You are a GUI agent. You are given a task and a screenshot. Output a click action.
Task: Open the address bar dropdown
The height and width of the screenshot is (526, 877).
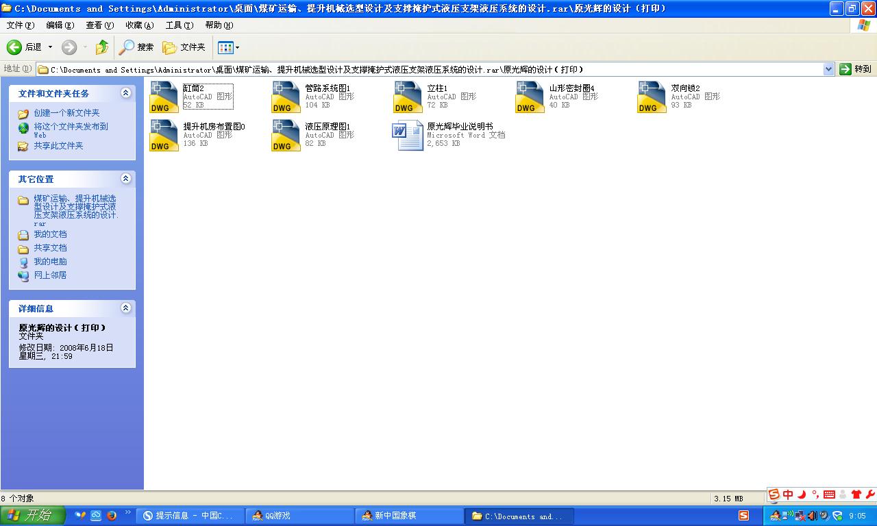tap(828, 68)
